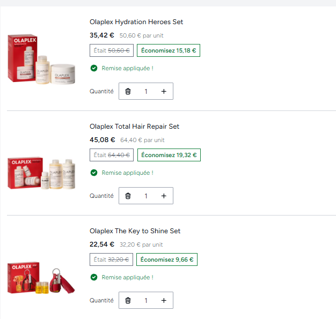Click quantity value of Hydration Heroes Set
The width and height of the screenshot is (336, 319).
(x=146, y=92)
